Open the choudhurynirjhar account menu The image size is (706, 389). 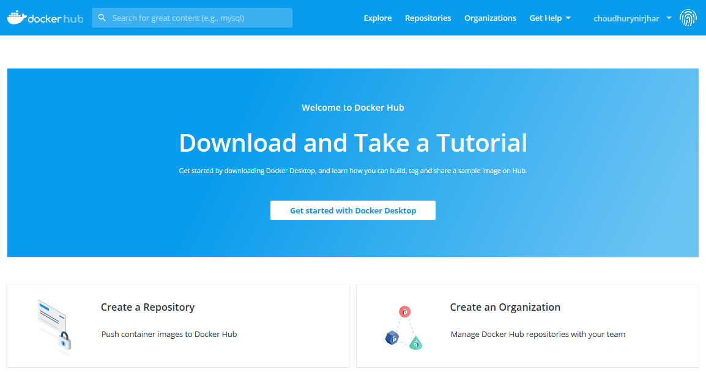point(632,18)
